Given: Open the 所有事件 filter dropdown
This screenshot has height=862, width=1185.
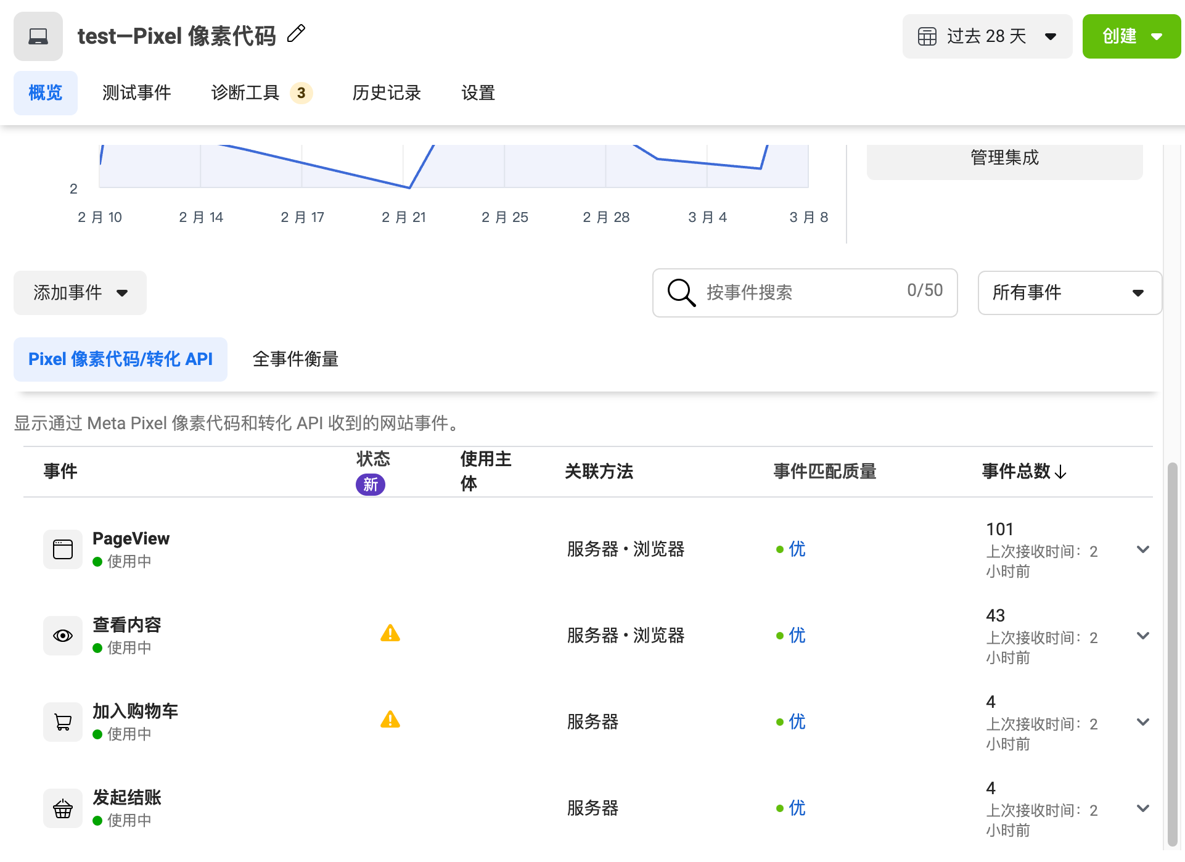Looking at the screenshot, I should [x=1070, y=293].
